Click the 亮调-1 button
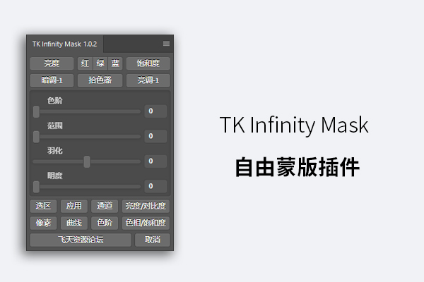The image size is (424, 282). click(x=148, y=80)
